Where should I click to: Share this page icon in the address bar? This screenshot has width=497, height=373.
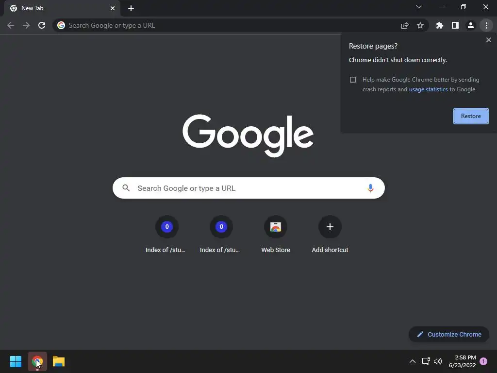click(x=405, y=25)
